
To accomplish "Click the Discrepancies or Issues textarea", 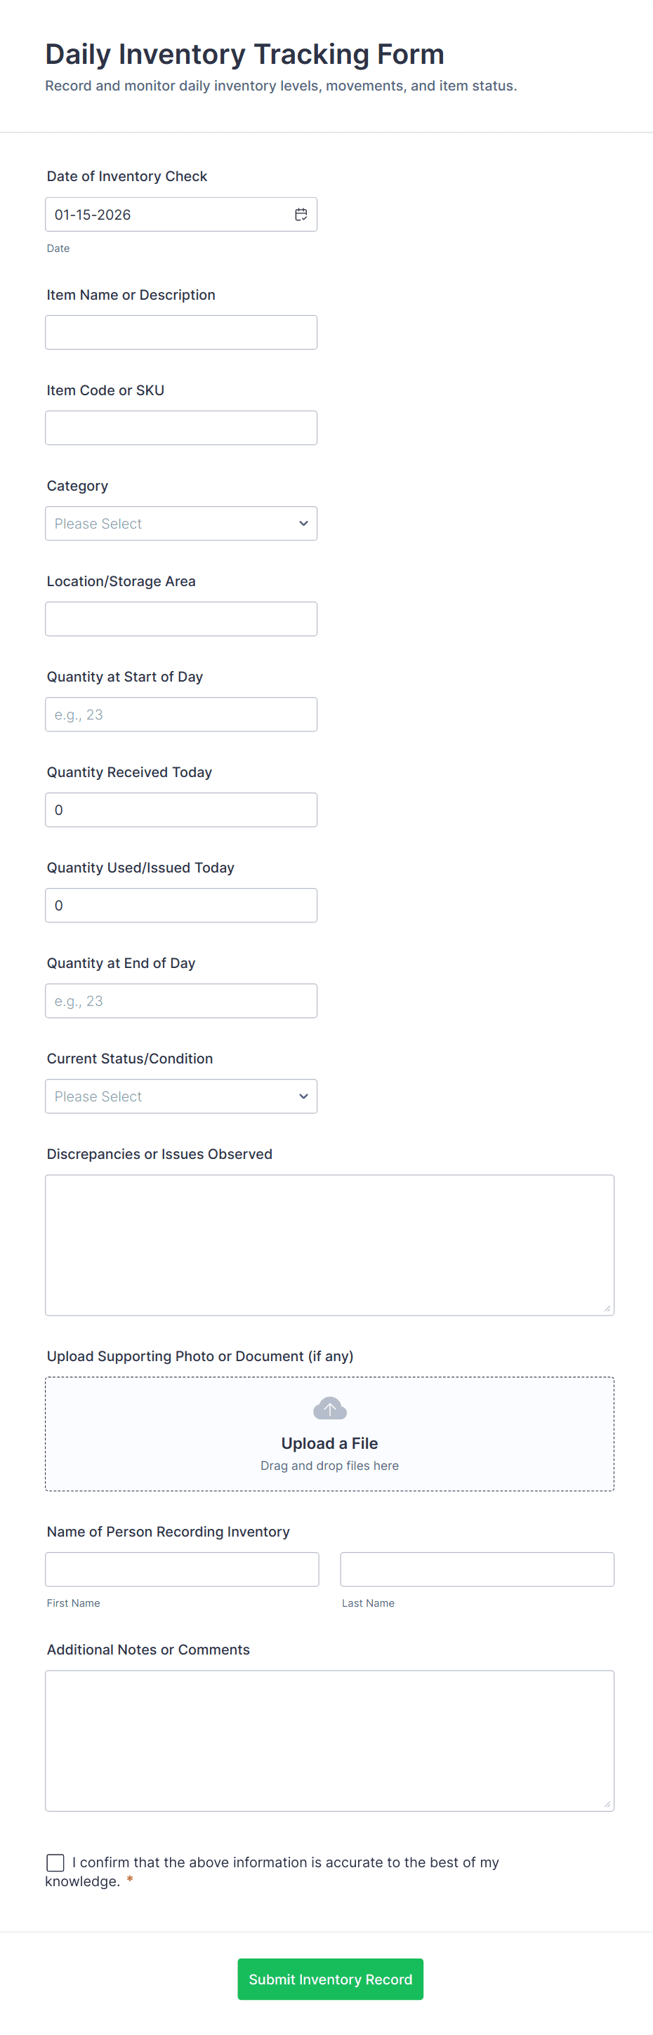I will click(x=330, y=1240).
